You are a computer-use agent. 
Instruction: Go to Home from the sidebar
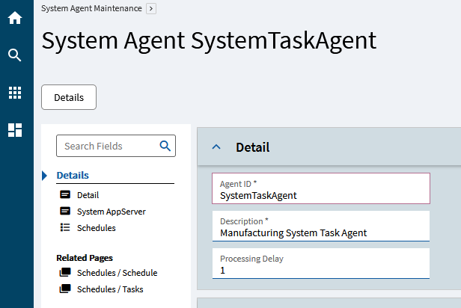(15, 18)
